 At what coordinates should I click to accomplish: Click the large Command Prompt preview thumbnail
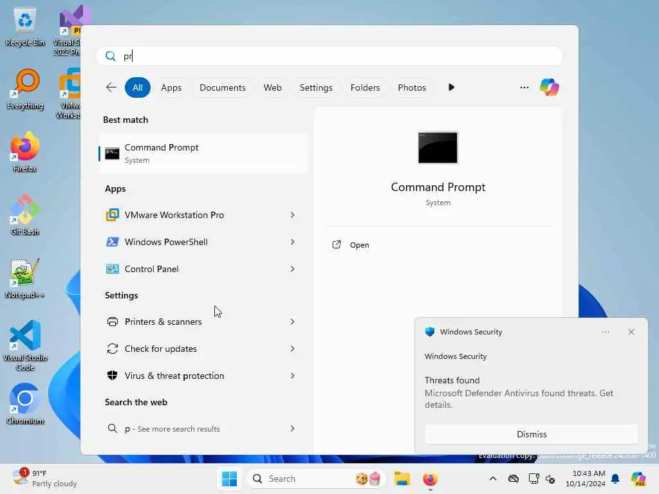438,148
